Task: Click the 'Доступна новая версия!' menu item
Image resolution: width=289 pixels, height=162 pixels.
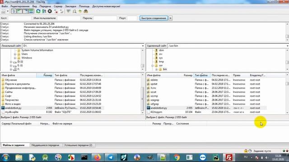Action: click(106, 6)
